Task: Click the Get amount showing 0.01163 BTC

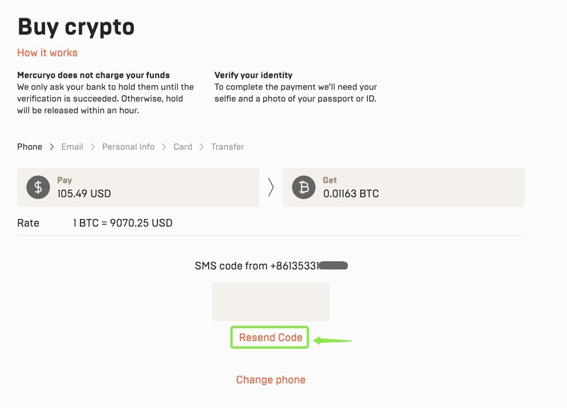Action: [x=351, y=193]
